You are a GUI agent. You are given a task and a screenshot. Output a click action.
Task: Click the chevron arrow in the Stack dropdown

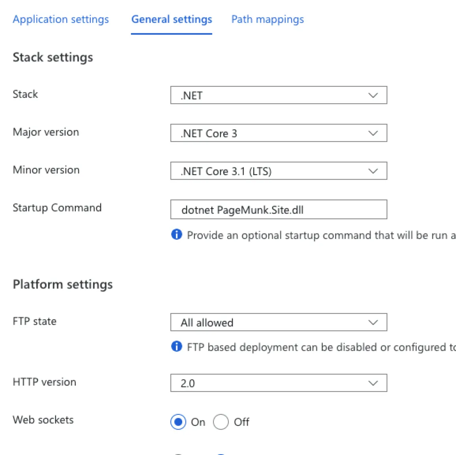point(373,95)
